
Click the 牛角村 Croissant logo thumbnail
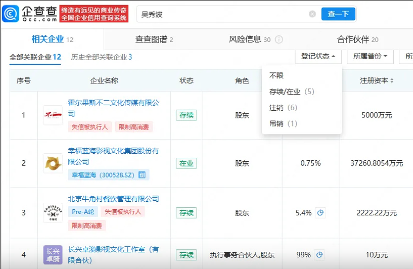[x=53, y=212]
